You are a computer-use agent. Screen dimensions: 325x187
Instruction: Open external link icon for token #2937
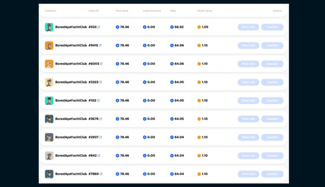(x=101, y=137)
